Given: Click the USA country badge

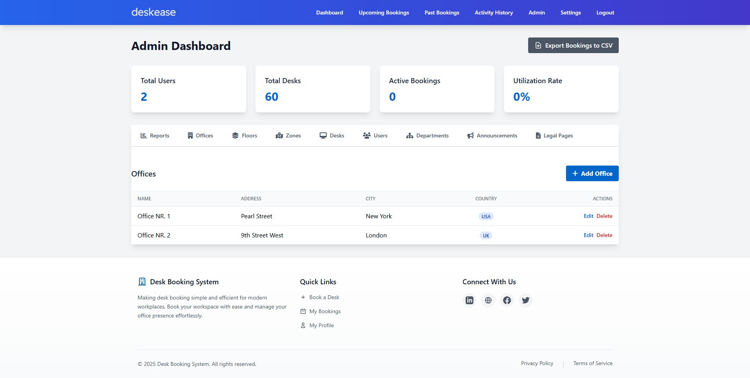Looking at the screenshot, I should coord(486,216).
